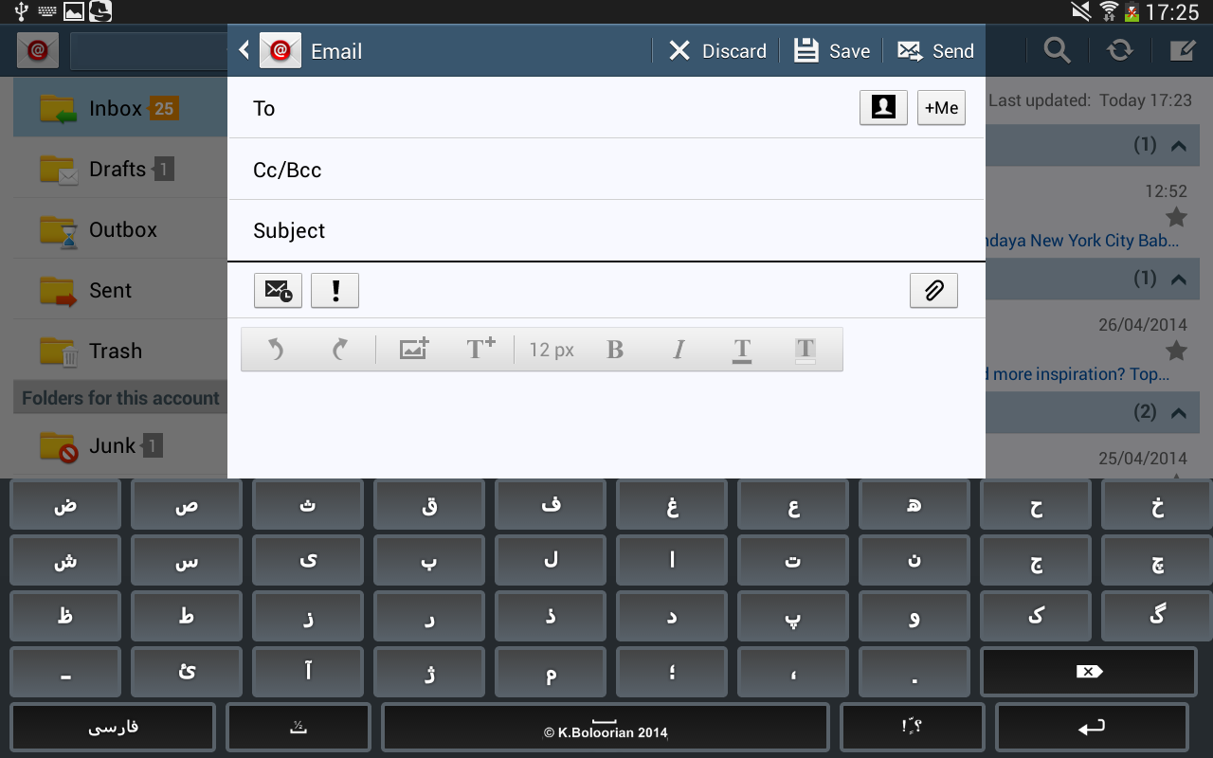Open the email search icon
The image size is (1213, 758).
click(x=1057, y=50)
